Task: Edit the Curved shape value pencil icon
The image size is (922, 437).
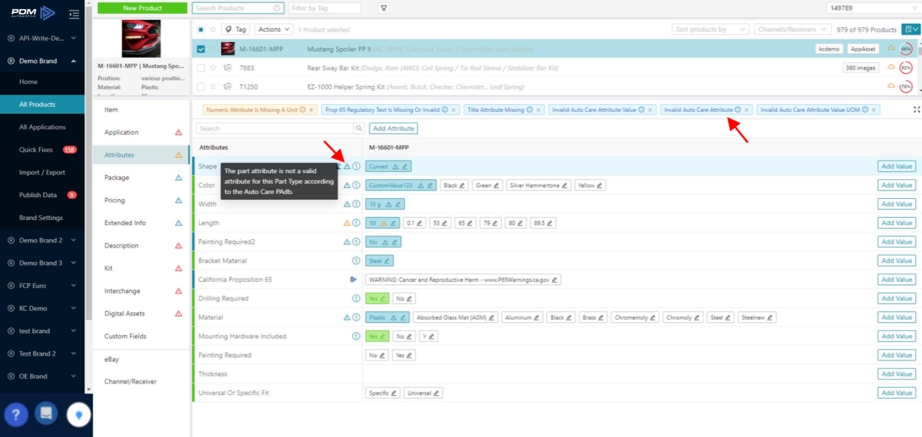Action: coord(405,166)
